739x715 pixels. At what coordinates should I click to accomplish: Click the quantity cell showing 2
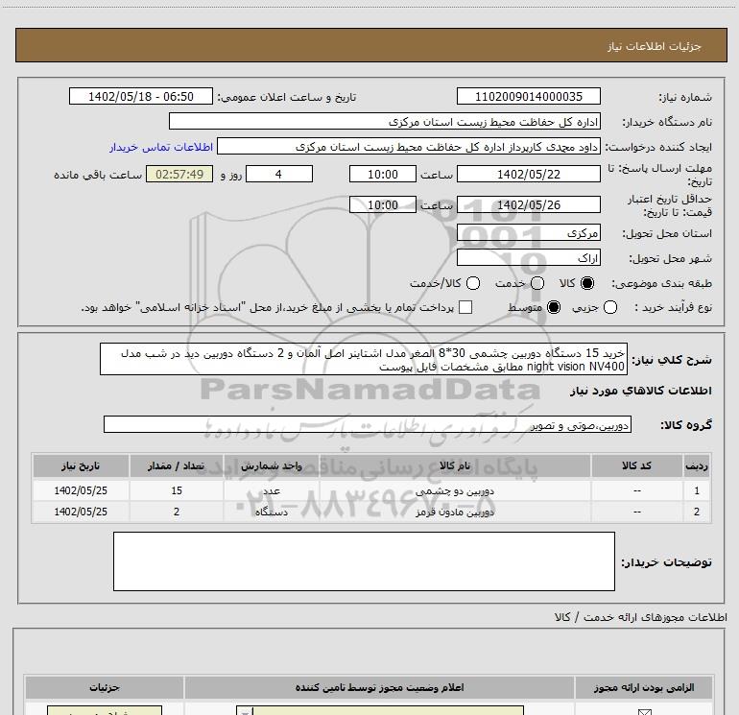(177, 512)
